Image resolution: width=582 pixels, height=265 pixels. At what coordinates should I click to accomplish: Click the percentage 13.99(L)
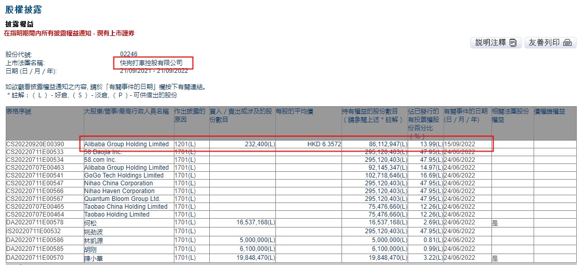[433, 144]
